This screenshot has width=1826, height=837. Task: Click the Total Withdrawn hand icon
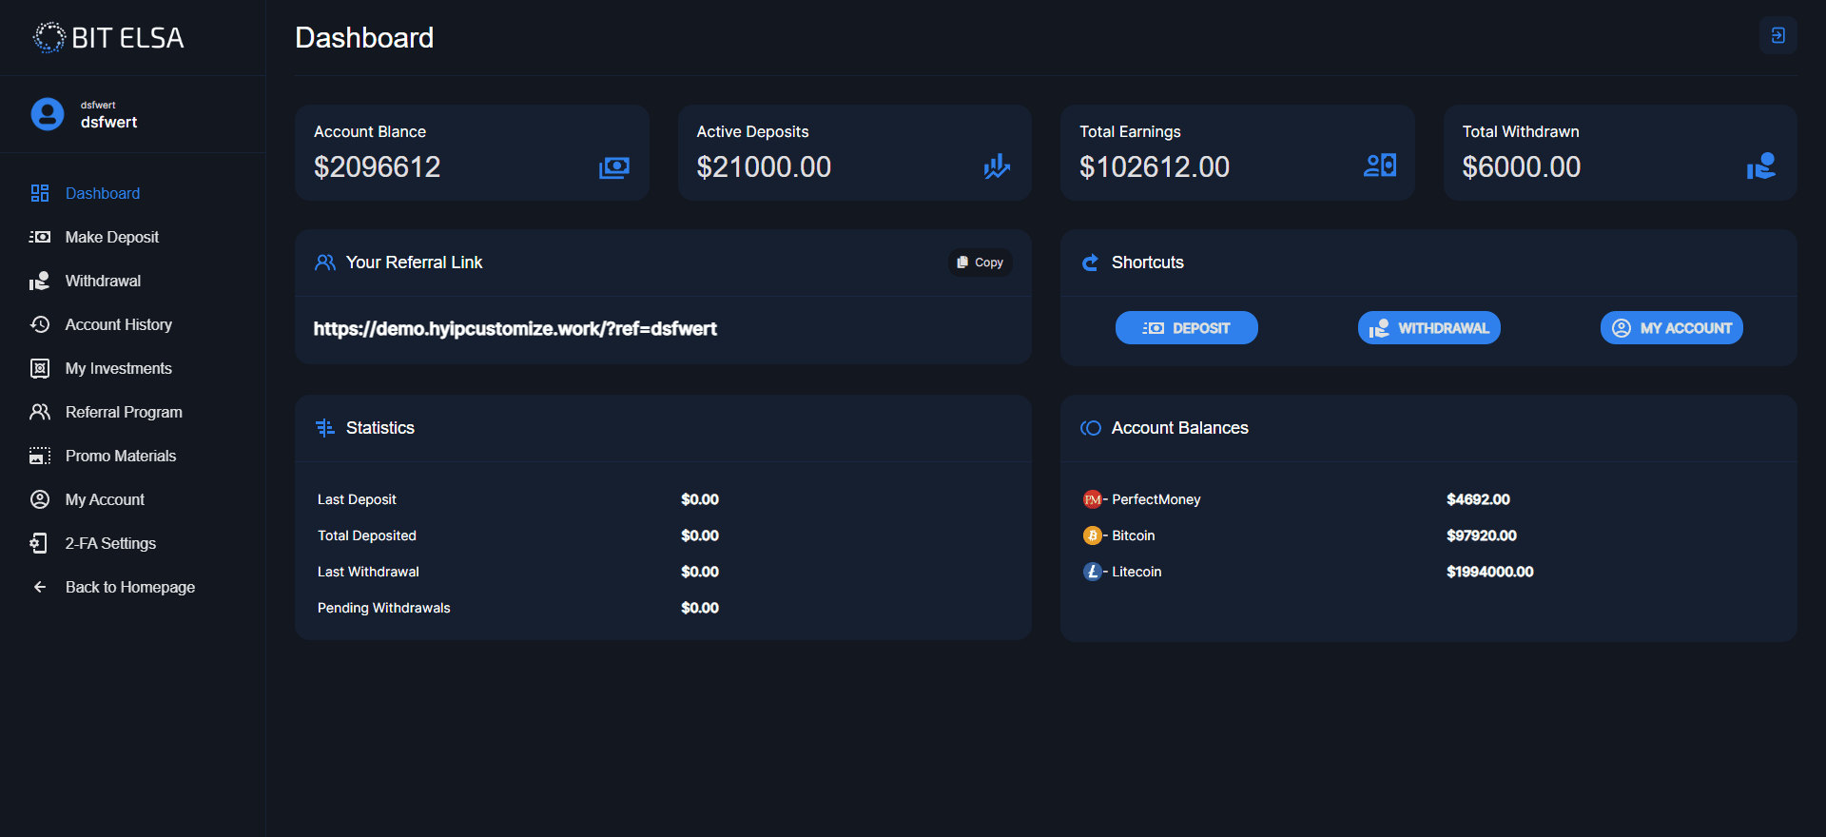pos(1761,166)
